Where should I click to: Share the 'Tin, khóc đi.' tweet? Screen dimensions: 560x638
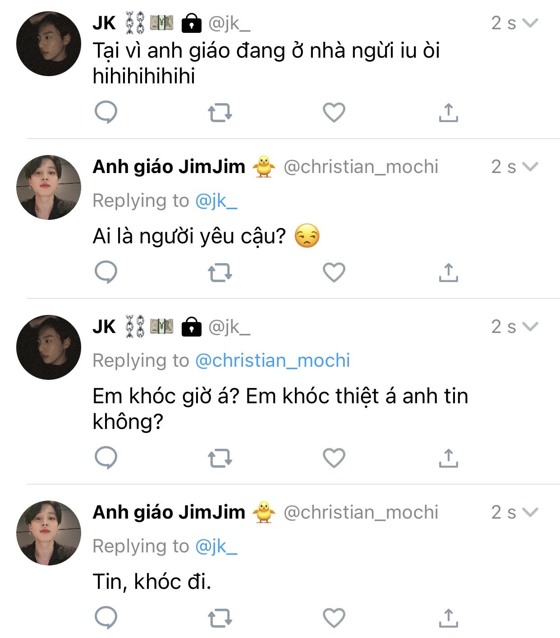click(448, 618)
